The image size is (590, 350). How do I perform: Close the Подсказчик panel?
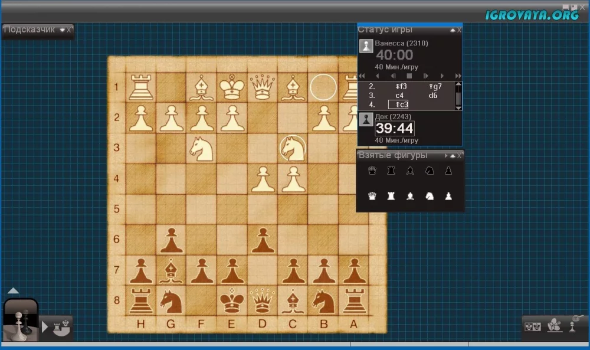coord(69,30)
